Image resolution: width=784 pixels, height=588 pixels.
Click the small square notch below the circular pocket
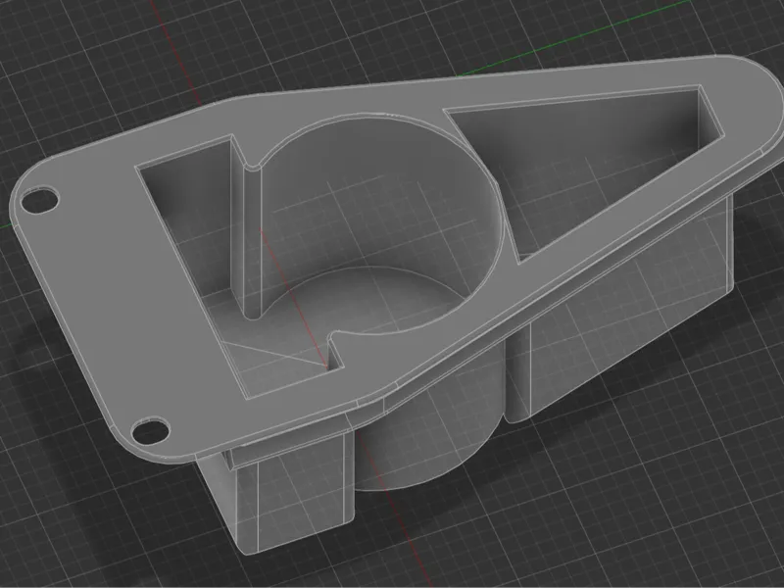pyautogui.click(x=336, y=354)
